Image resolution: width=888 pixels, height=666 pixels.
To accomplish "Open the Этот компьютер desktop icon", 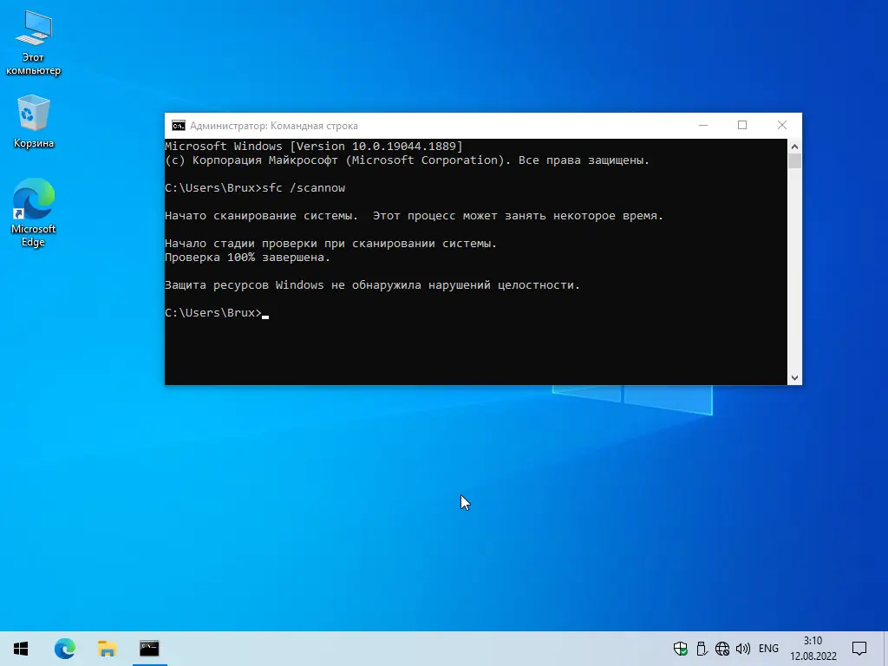I will (34, 43).
